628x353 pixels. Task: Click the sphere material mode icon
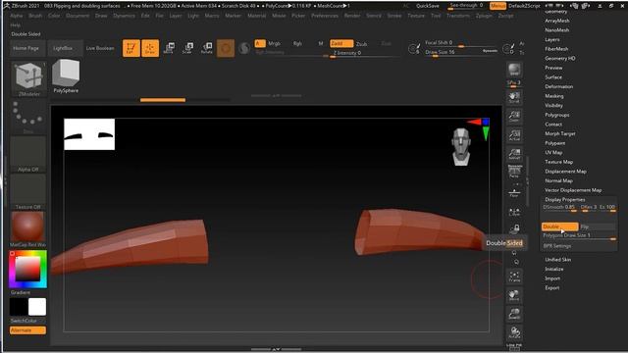pos(243,48)
